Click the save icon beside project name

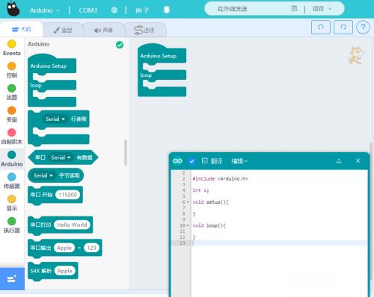(x=294, y=9)
